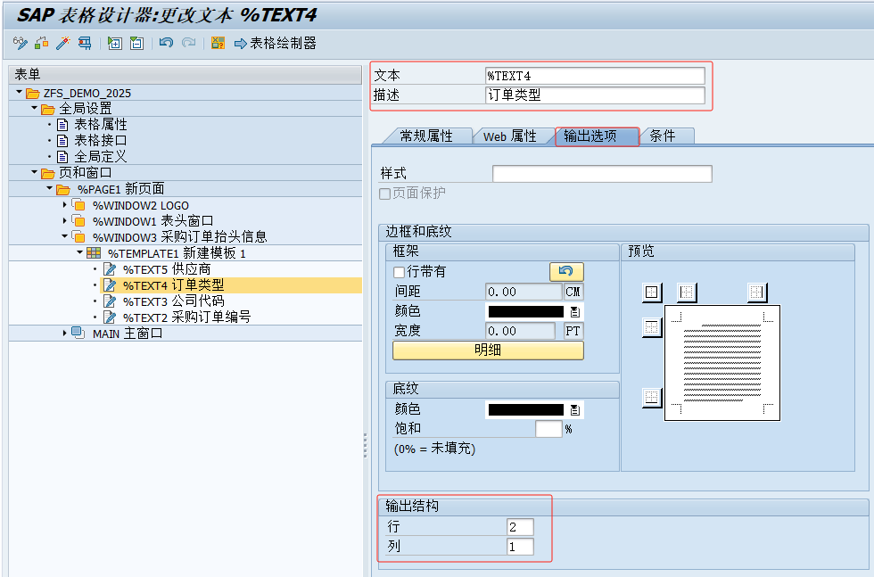Click the undo arrow icon

pyautogui.click(x=166, y=43)
